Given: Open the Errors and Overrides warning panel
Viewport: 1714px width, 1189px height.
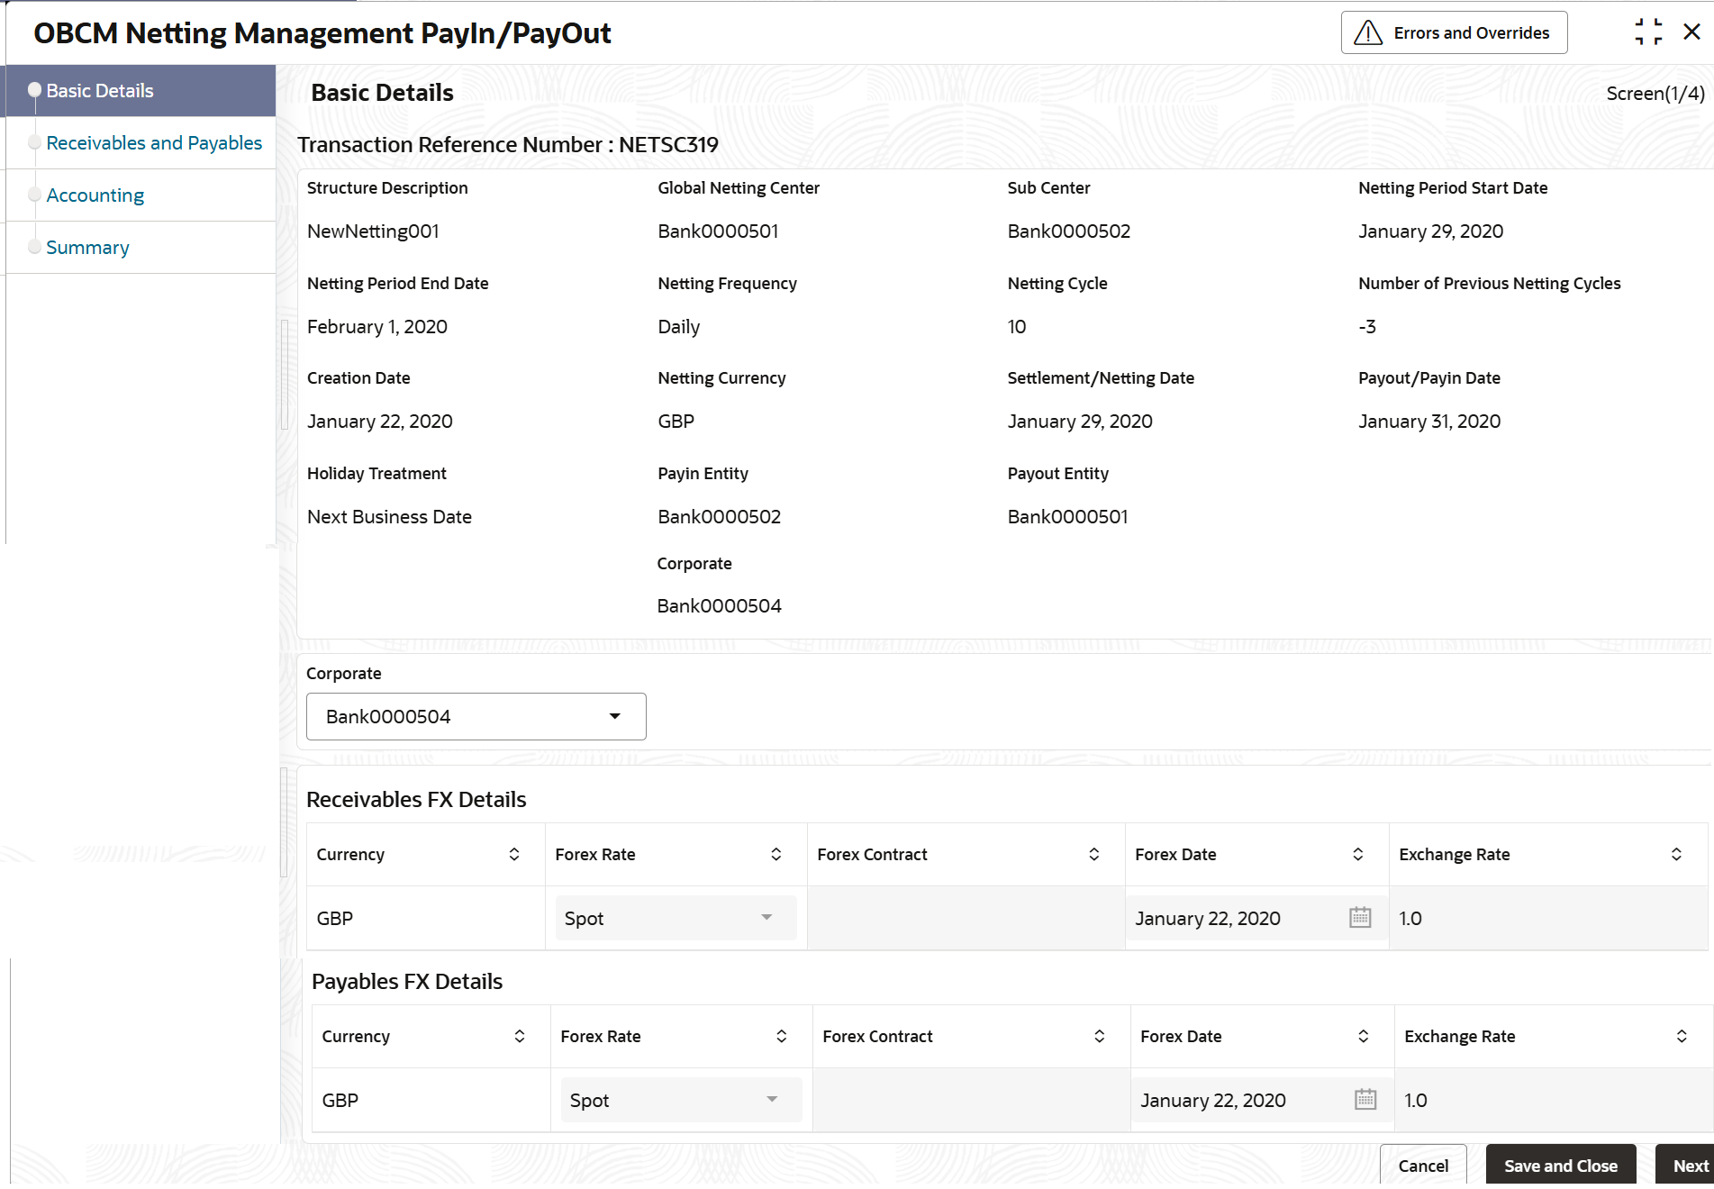Looking at the screenshot, I should [x=1454, y=32].
